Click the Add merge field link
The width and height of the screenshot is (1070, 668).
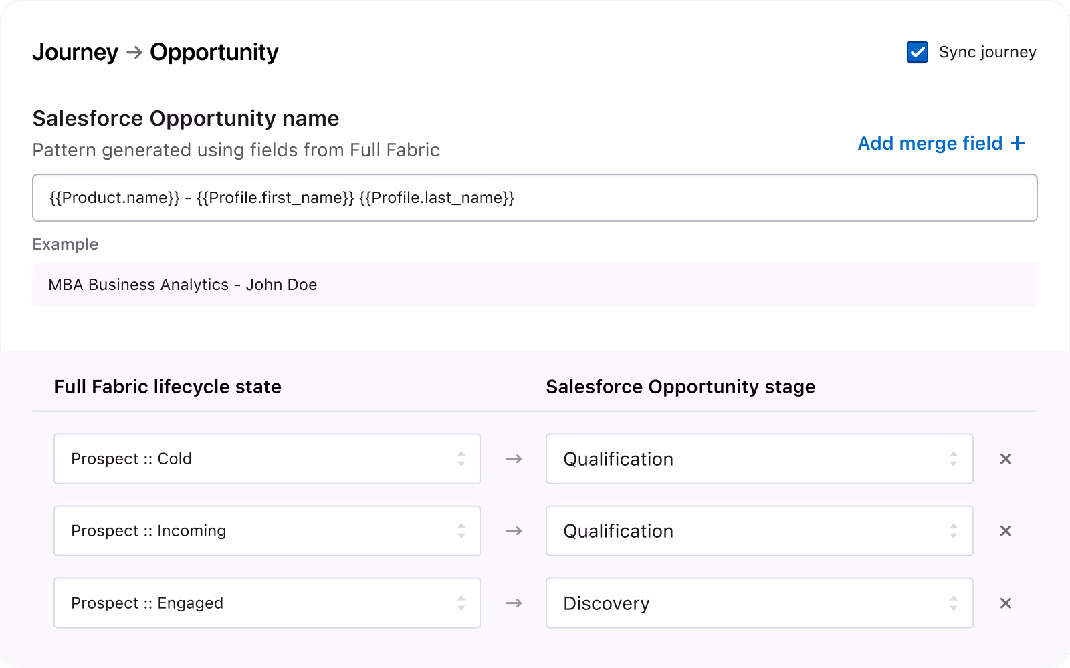click(930, 143)
